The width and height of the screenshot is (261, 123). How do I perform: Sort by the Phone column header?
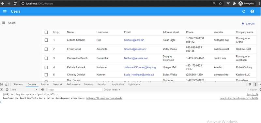(190, 32)
